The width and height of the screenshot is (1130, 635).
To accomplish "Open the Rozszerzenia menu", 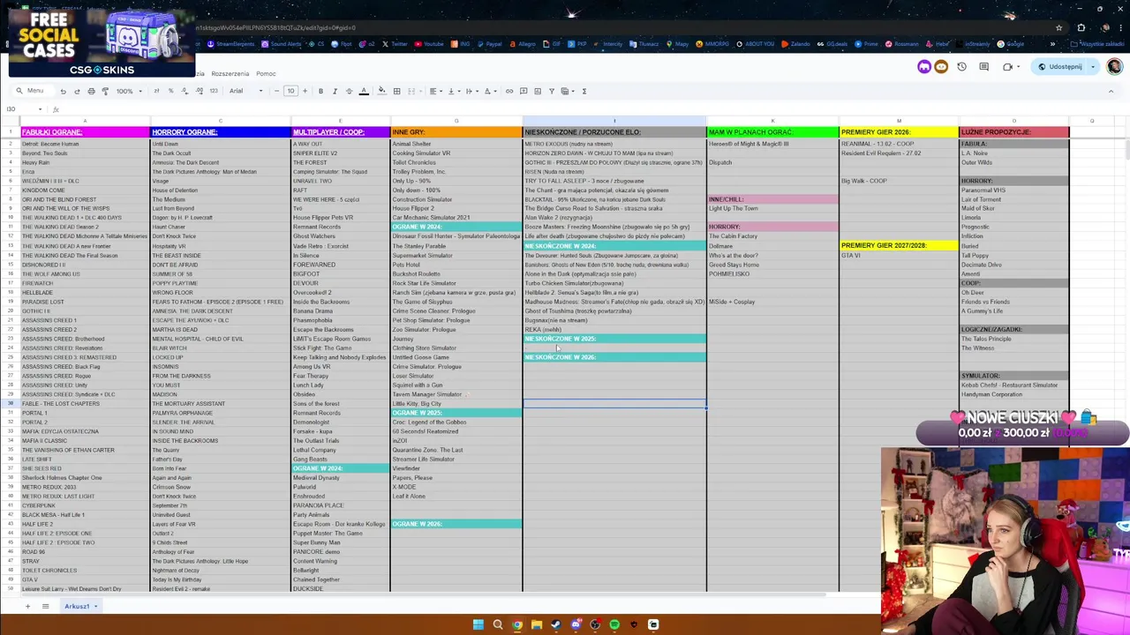I will tap(230, 73).
